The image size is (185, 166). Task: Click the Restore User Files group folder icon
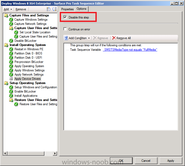11,100
